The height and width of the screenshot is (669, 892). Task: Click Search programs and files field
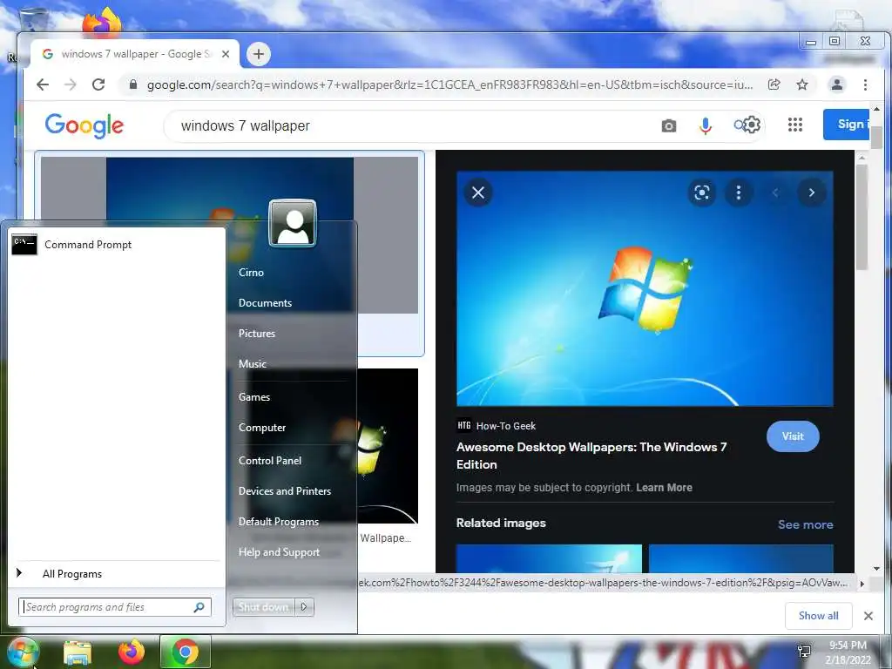(x=115, y=607)
